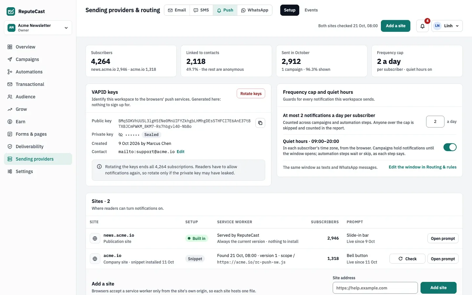This screenshot has height=295, width=472.
Task: Click the Snippet setup badge
Action: click(x=195, y=259)
